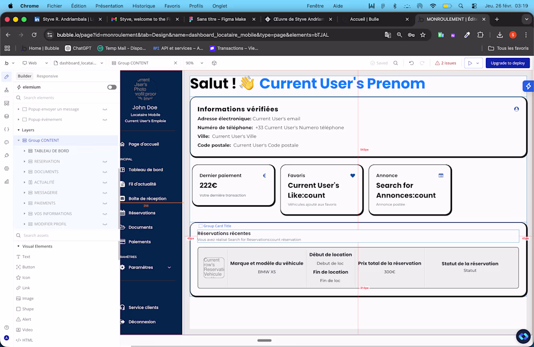Toggle visibility of MODIFIER PROFIL layer
The height and width of the screenshot is (347, 534).
(105, 224)
